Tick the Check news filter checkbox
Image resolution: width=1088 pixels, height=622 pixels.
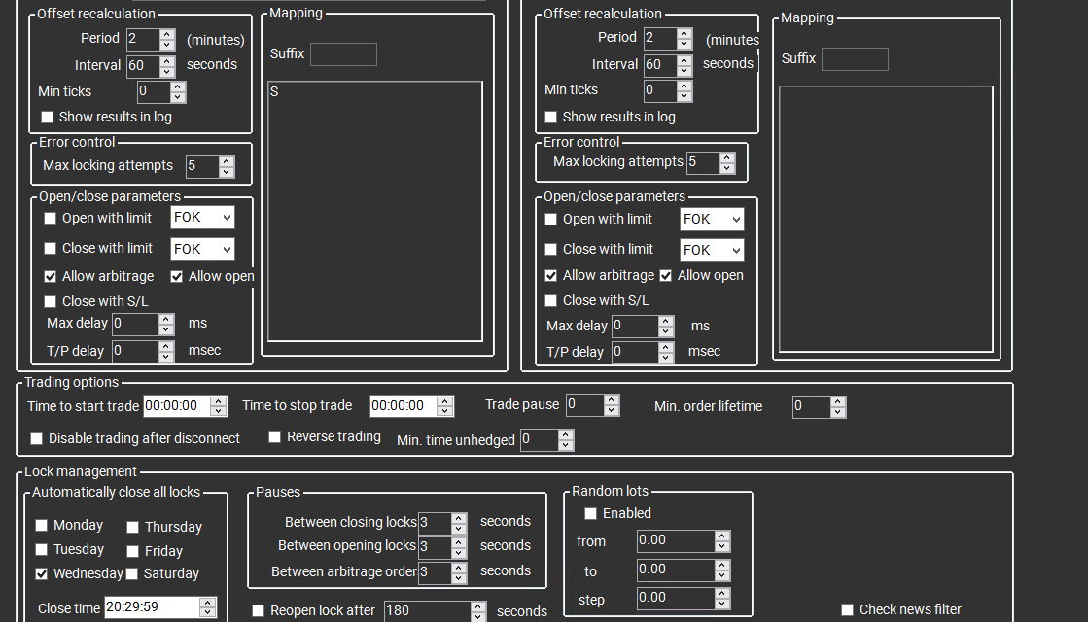848,610
